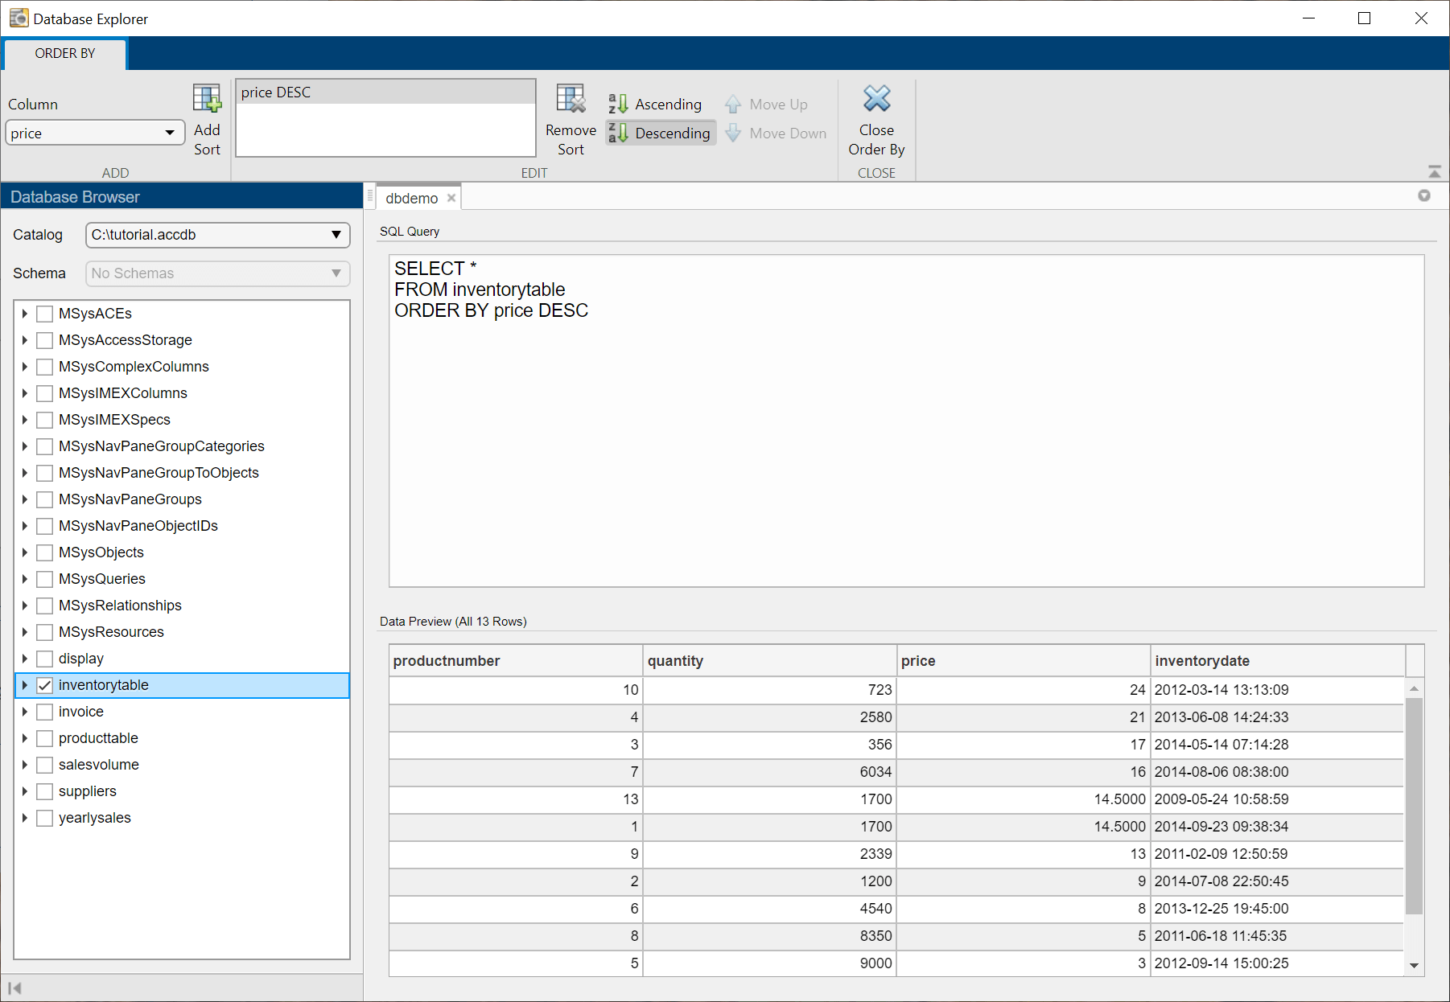1450x1002 pixels.
Task: Check the producttable checkbox
Action: [45, 738]
